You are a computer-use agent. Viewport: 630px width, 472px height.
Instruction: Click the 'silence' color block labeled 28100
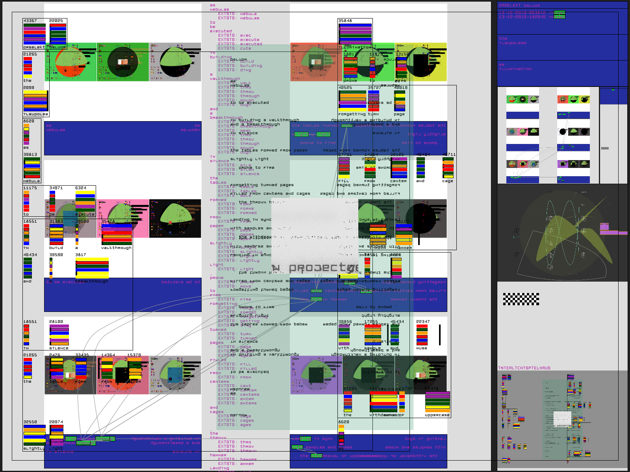click(x=59, y=335)
